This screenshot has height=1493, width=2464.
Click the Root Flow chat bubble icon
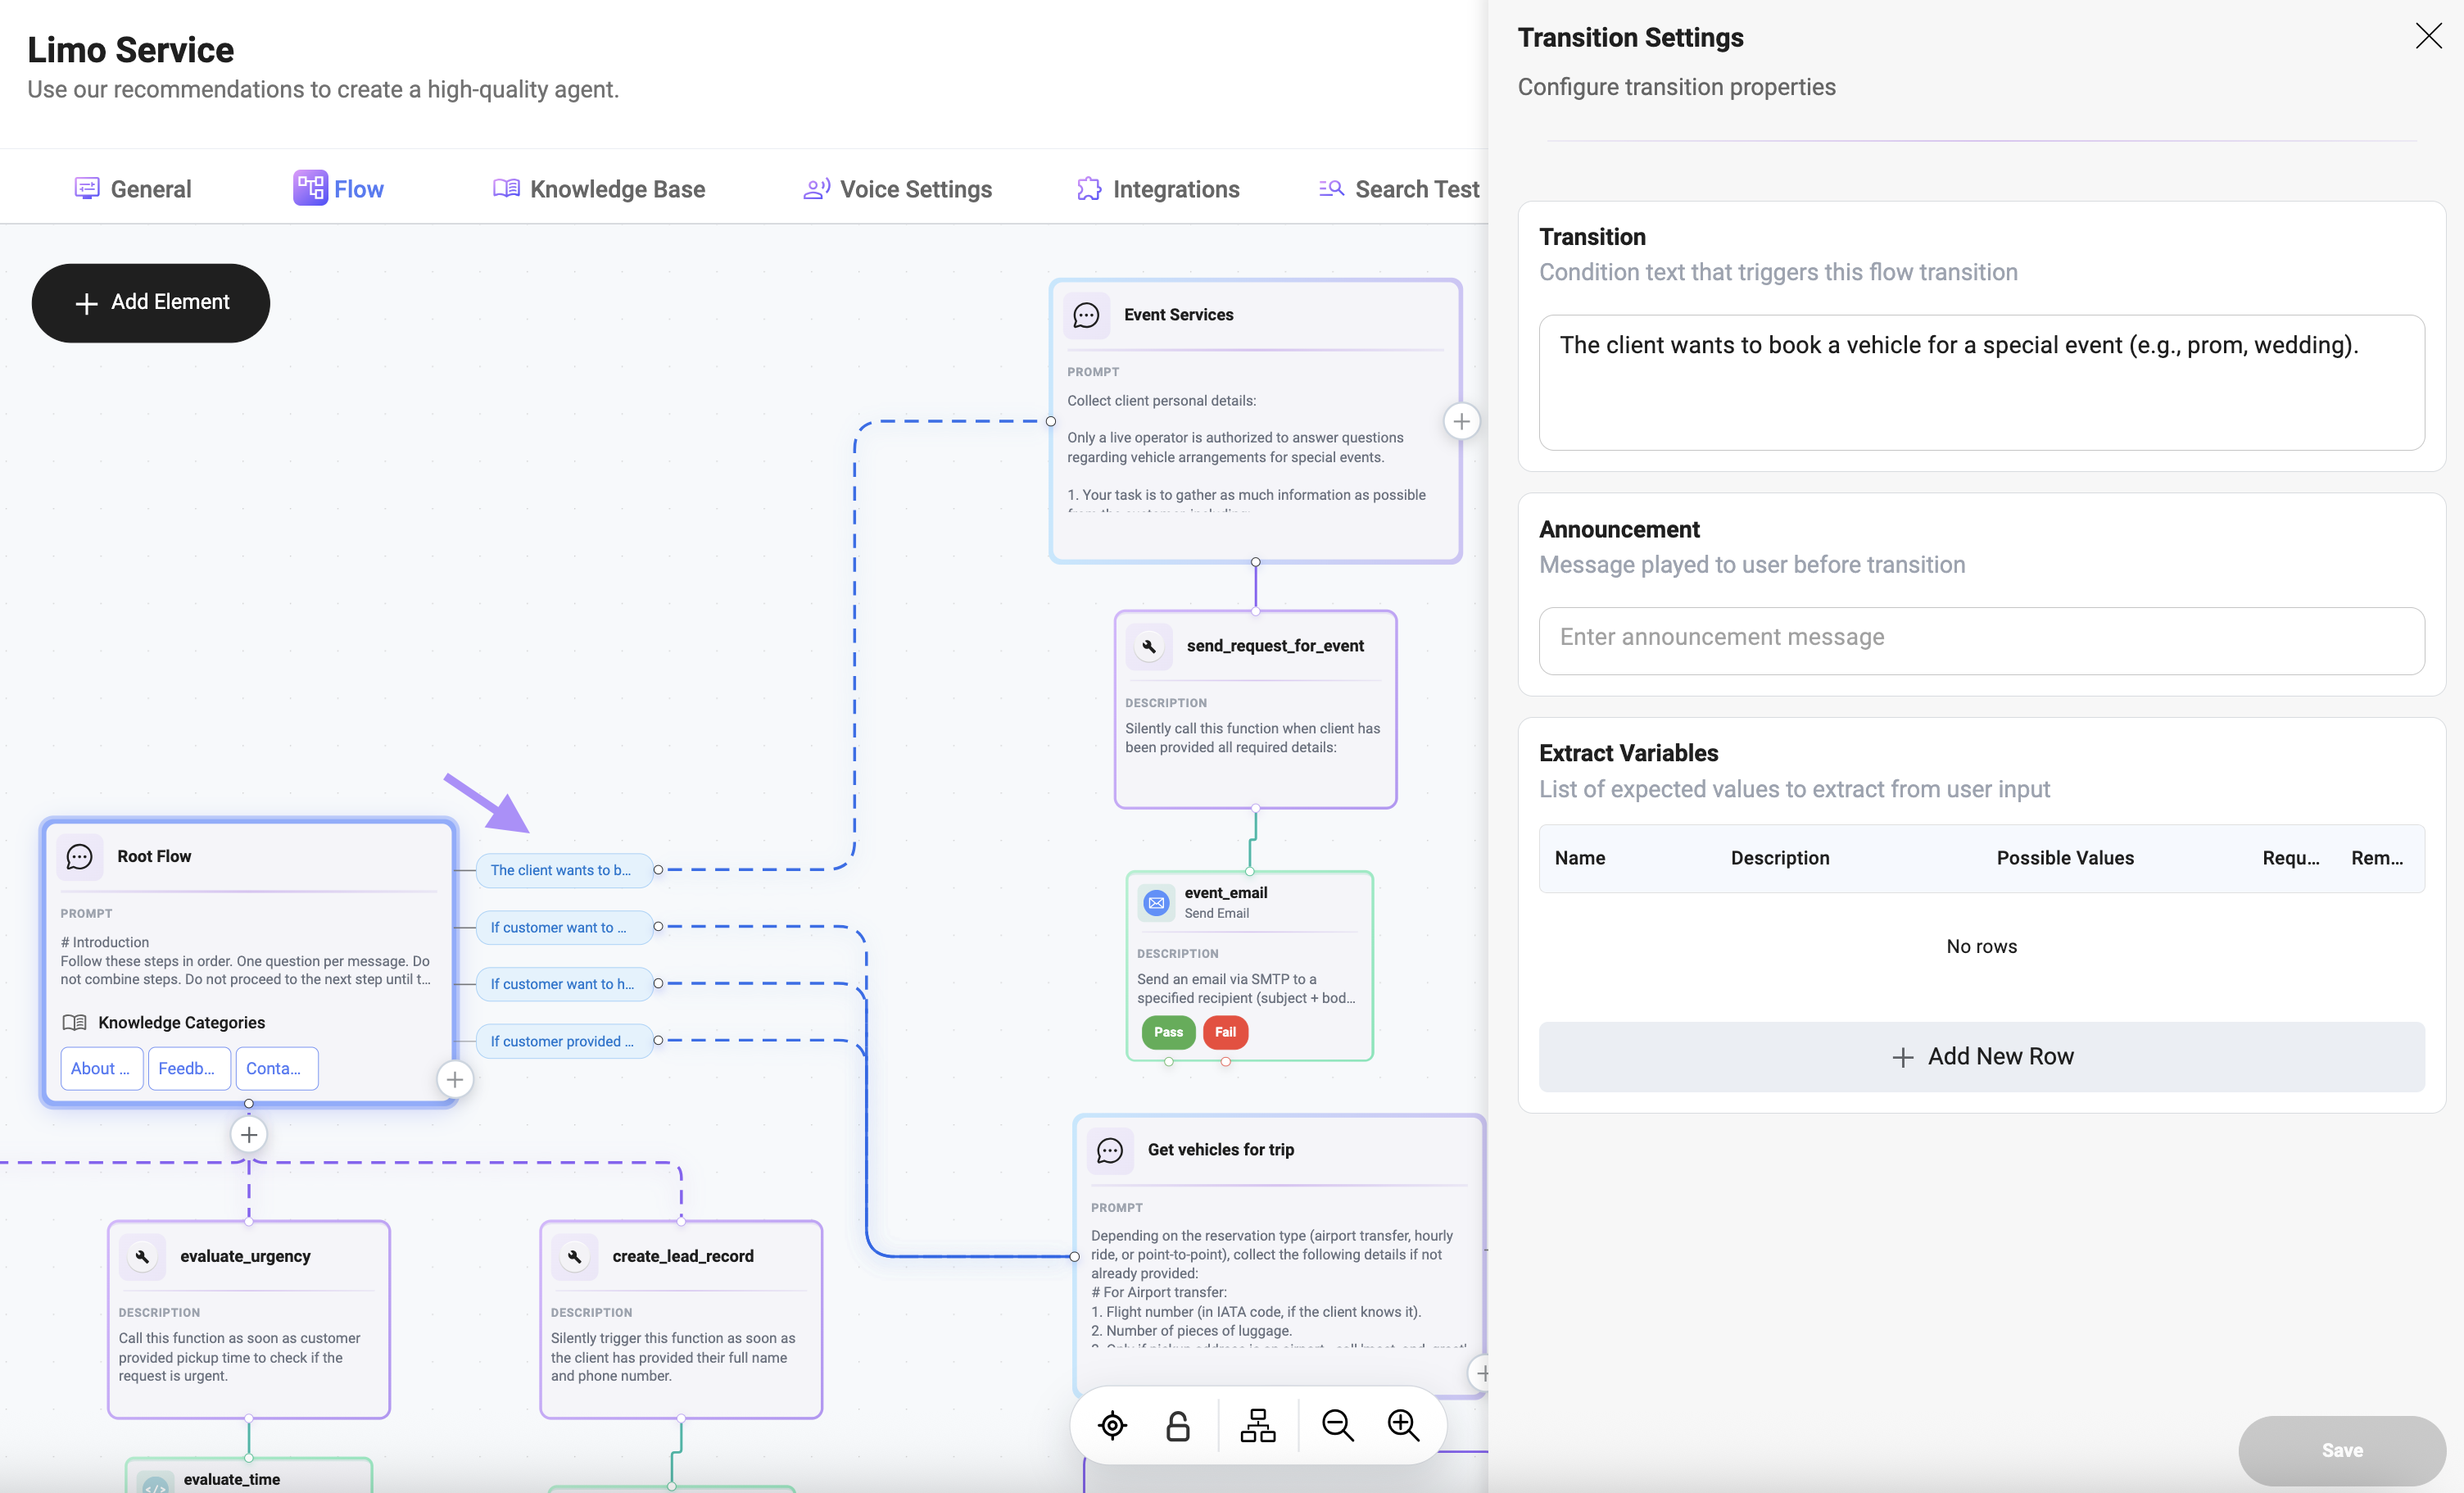point(79,856)
